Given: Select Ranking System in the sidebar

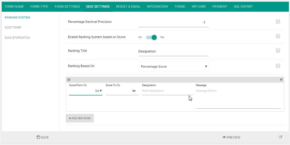Looking at the screenshot, I should click(17, 18).
